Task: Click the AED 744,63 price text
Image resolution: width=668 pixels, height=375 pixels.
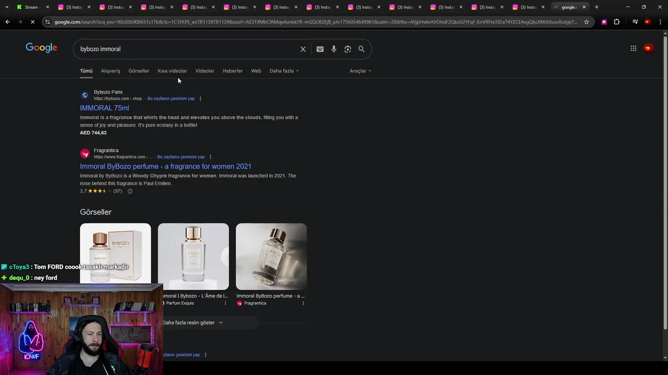Action: [x=93, y=133]
